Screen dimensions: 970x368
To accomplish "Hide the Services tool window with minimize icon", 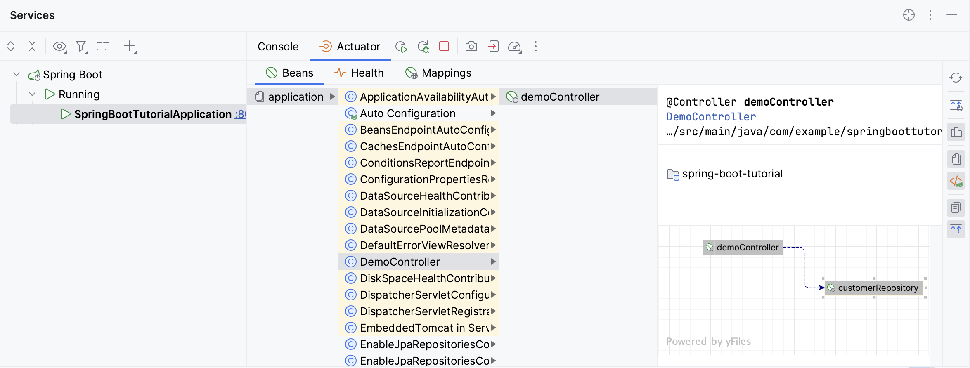I will 952,15.
